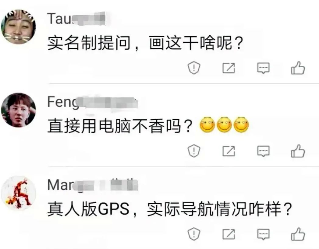319x249 pixels.
Task: Open the Tau user's avatar with cat whiskers
Action: [x=18, y=26]
